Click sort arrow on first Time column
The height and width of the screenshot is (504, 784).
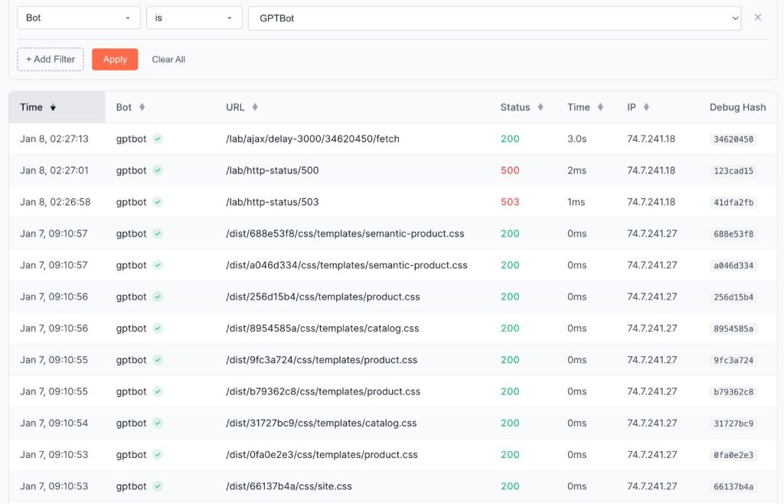pyautogui.click(x=53, y=108)
